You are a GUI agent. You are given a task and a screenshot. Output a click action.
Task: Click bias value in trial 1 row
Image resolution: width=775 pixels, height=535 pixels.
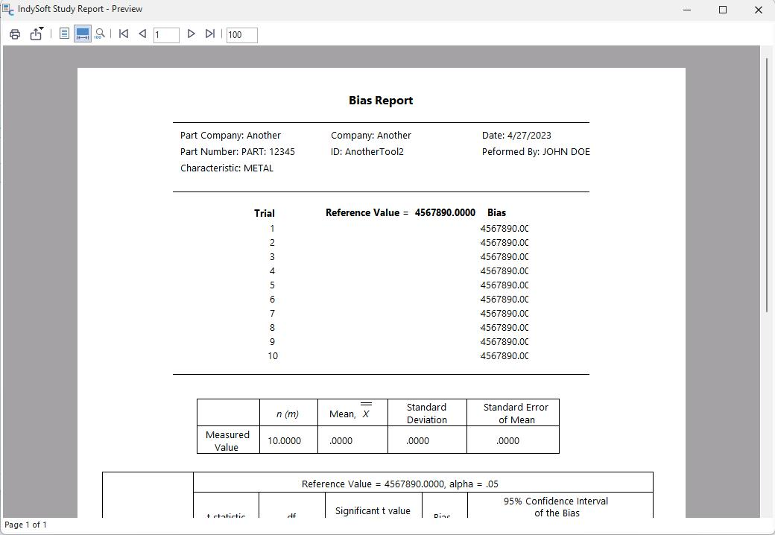coord(504,228)
